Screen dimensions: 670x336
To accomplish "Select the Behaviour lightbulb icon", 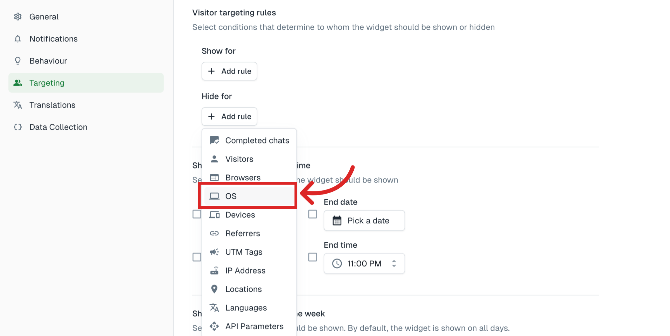I will coord(18,61).
